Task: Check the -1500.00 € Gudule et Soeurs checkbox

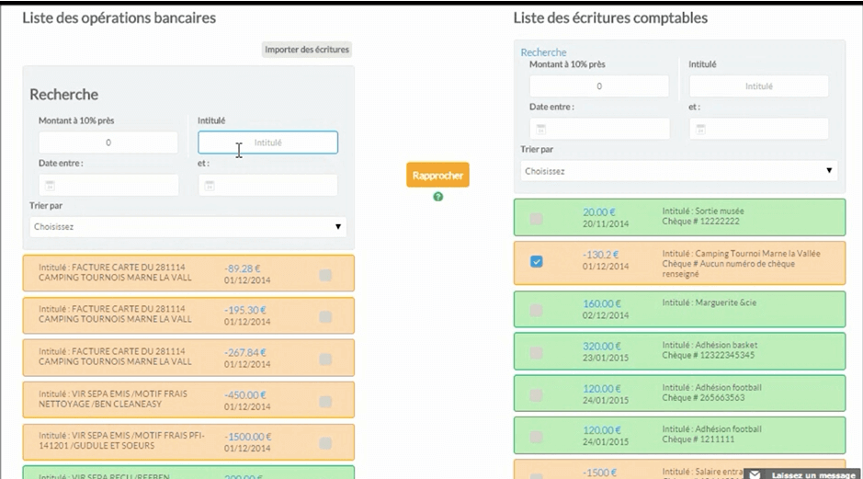Action: (325, 443)
